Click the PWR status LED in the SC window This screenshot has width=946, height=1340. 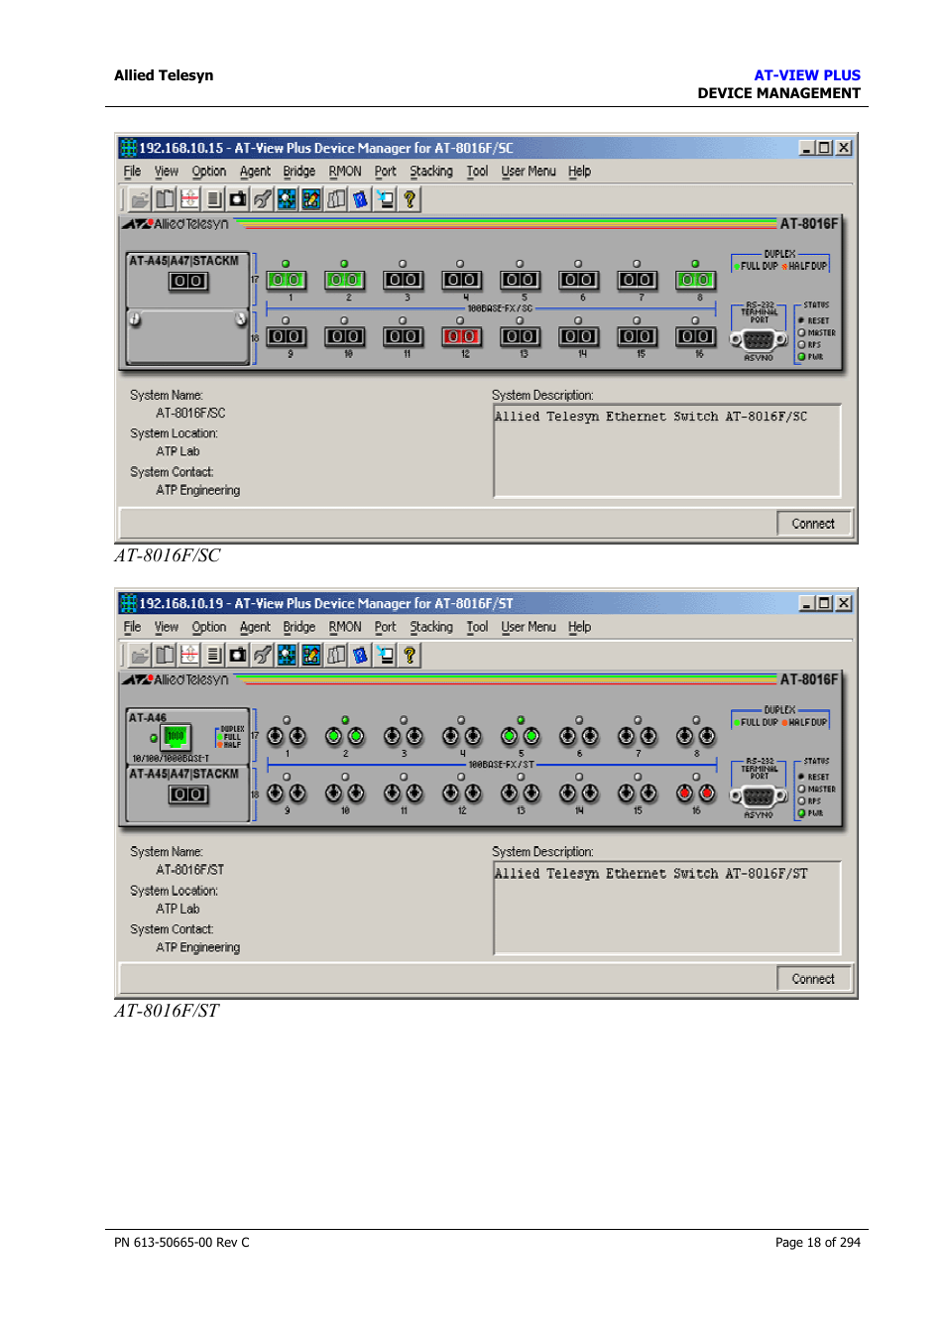(x=802, y=357)
